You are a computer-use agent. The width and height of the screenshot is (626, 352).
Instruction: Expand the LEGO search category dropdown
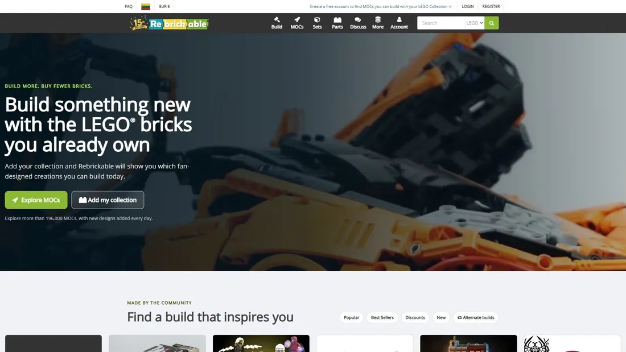(x=475, y=23)
